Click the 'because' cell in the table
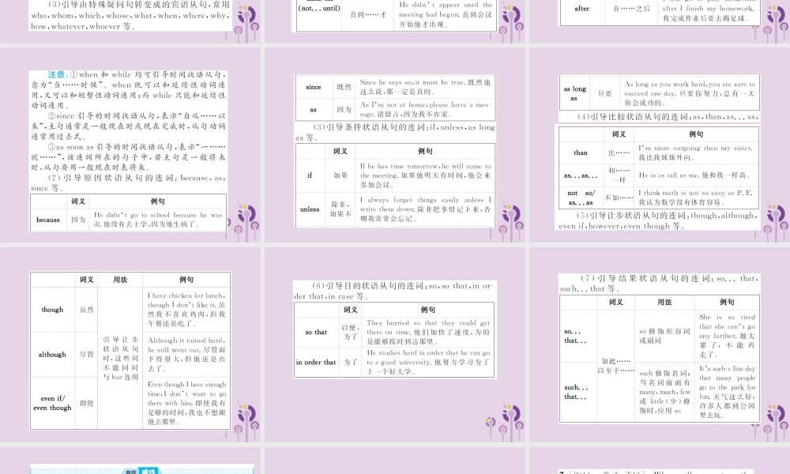The image size is (790, 474). pos(48,220)
